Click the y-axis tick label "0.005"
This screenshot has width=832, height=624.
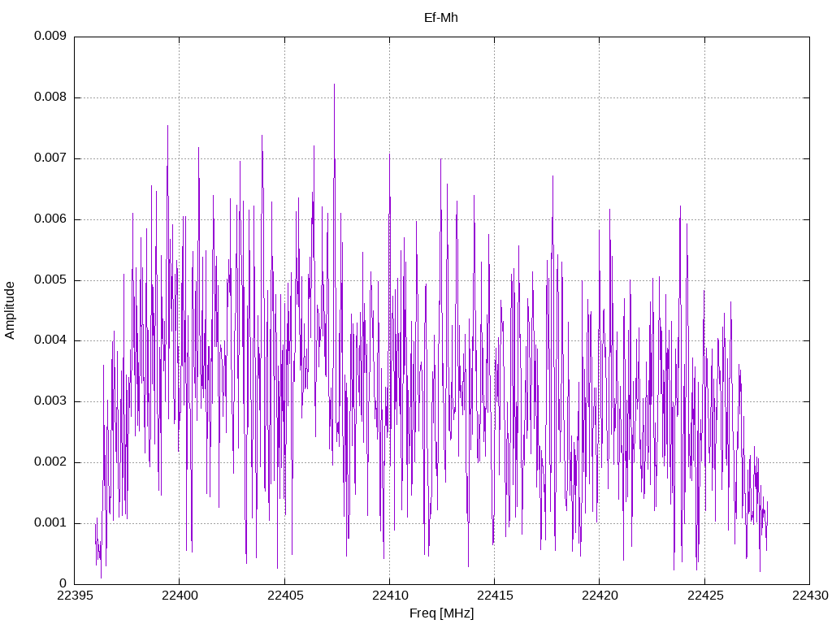point(50,279)
